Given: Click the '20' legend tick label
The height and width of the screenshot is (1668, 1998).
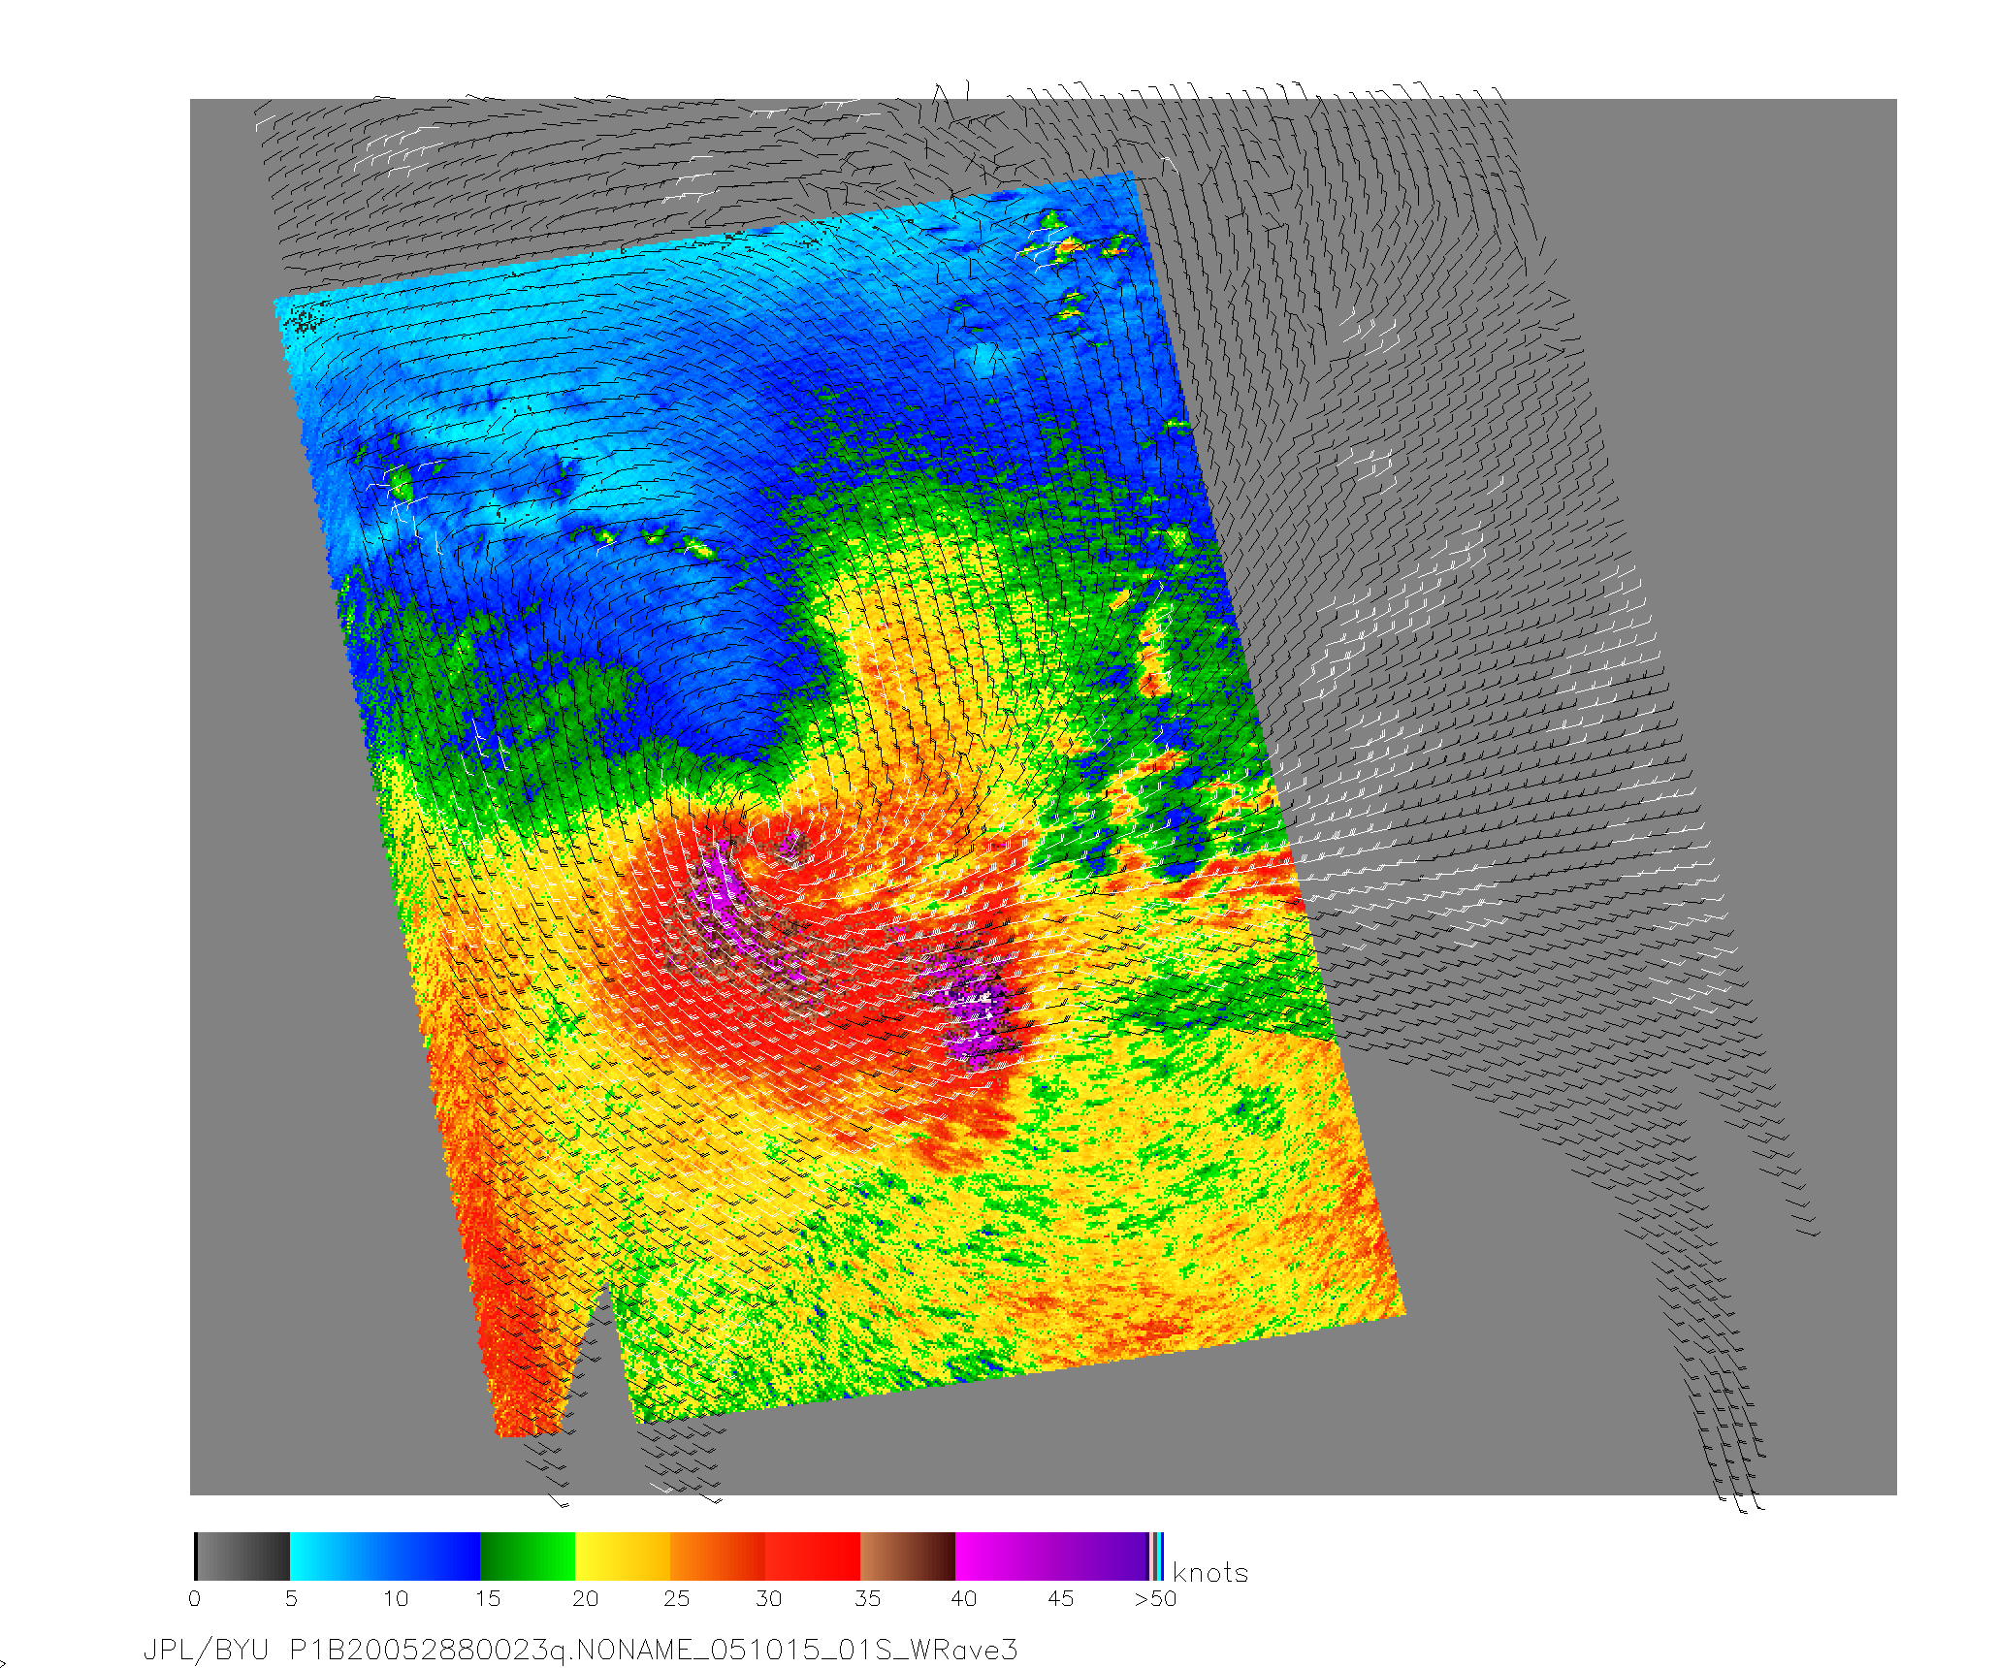Looking at the screenshot, I should [585, 1598].
